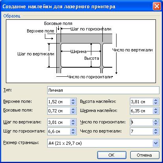163x163 pixels.
Task: Focus the Верхнее поле value field
Action: coord(59,102)
